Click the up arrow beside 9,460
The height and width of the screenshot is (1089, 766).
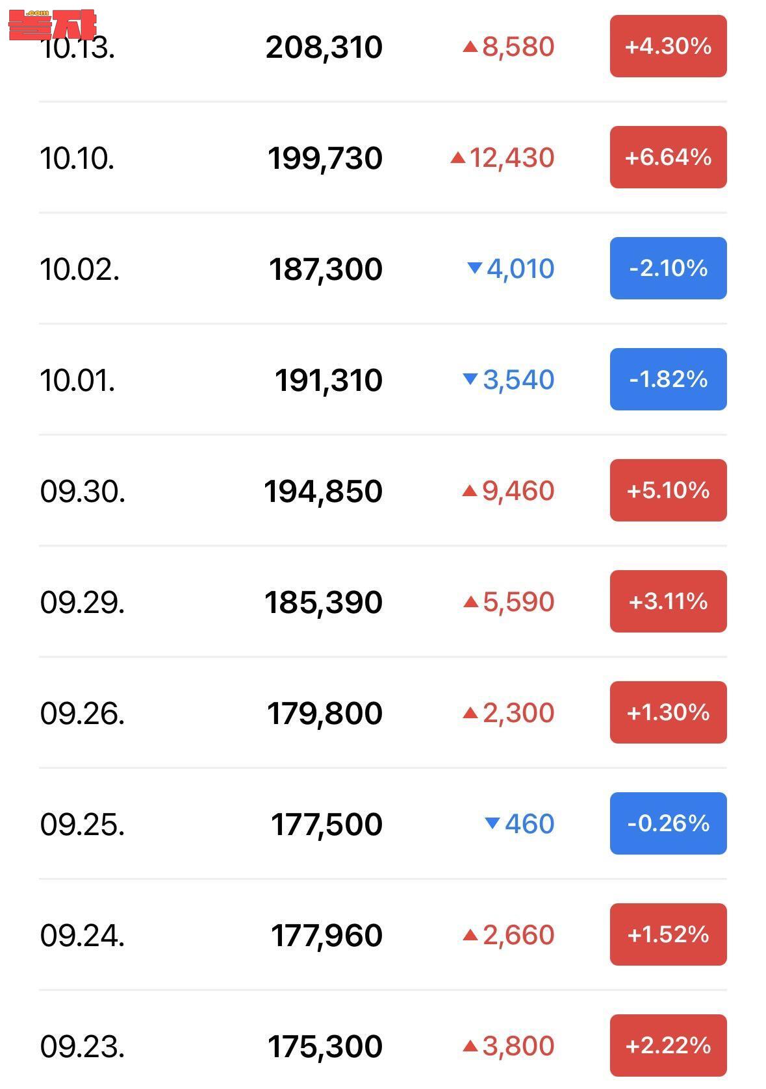(x=470, y=491)
